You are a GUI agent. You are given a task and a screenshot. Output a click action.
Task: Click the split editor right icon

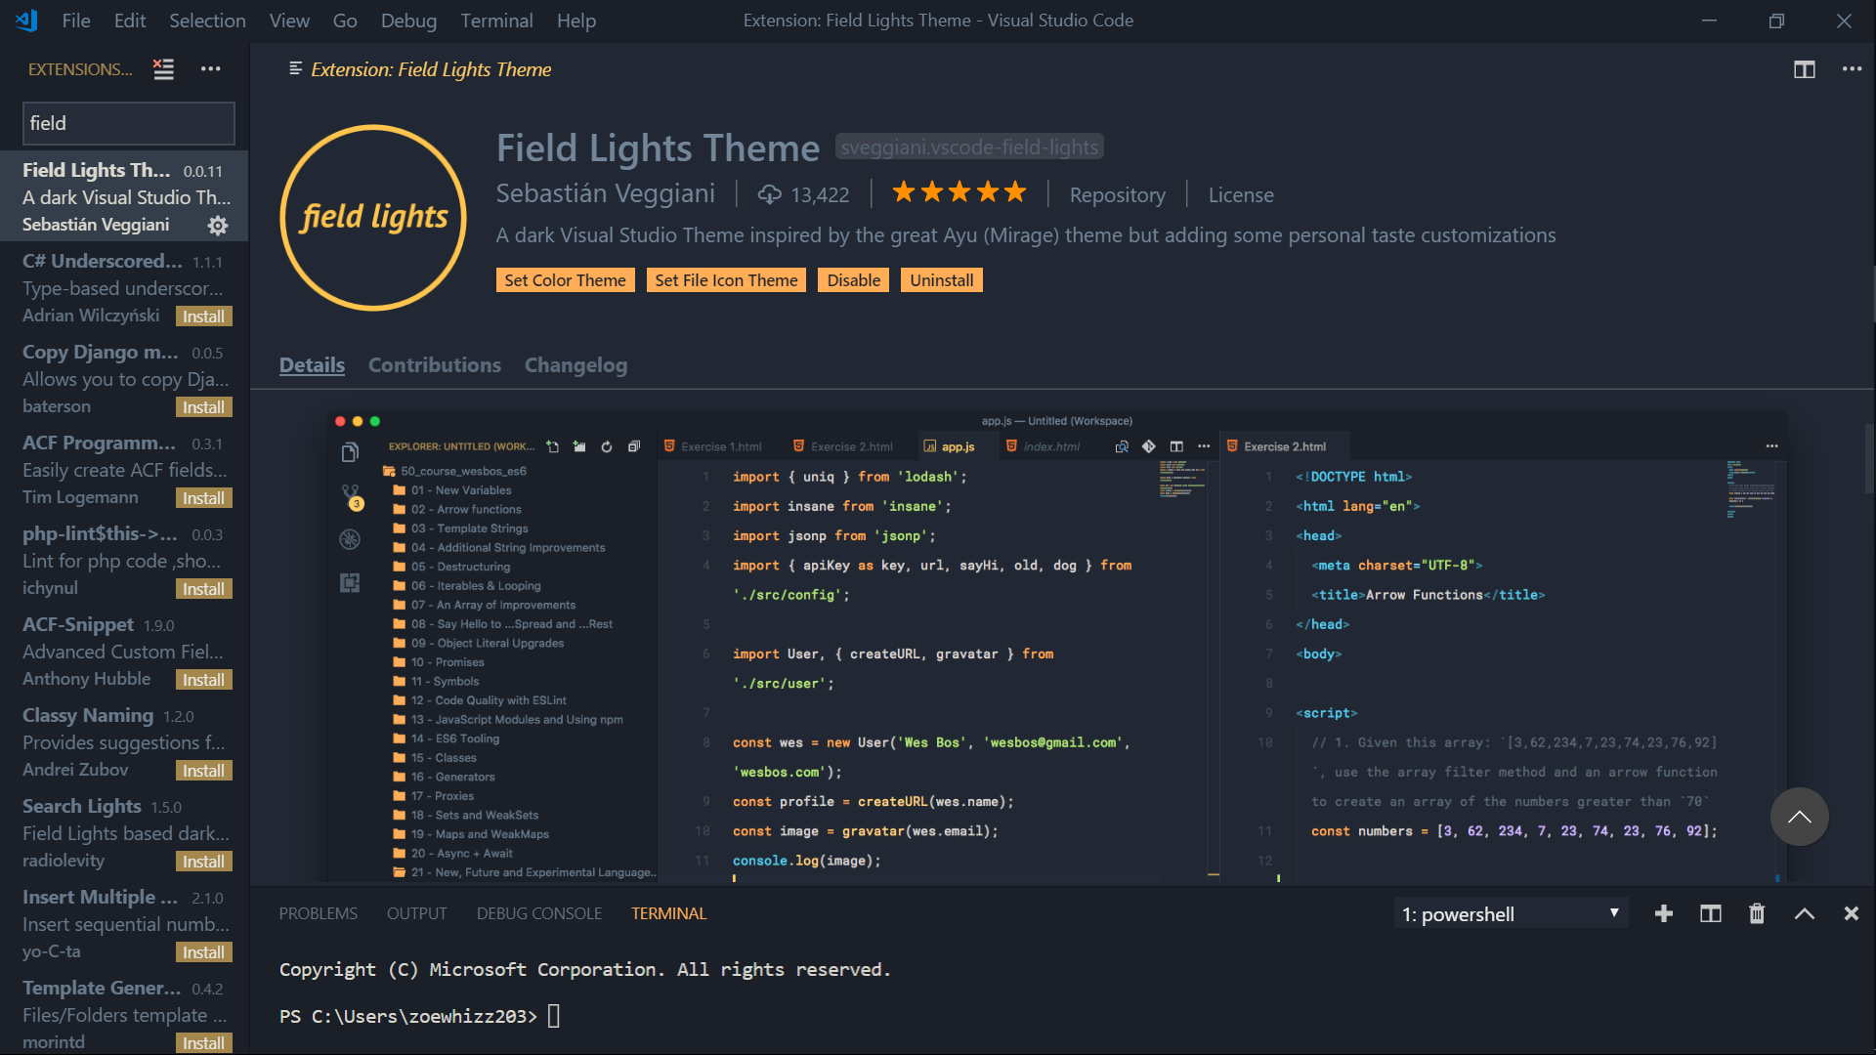[x=1804, y=69]
